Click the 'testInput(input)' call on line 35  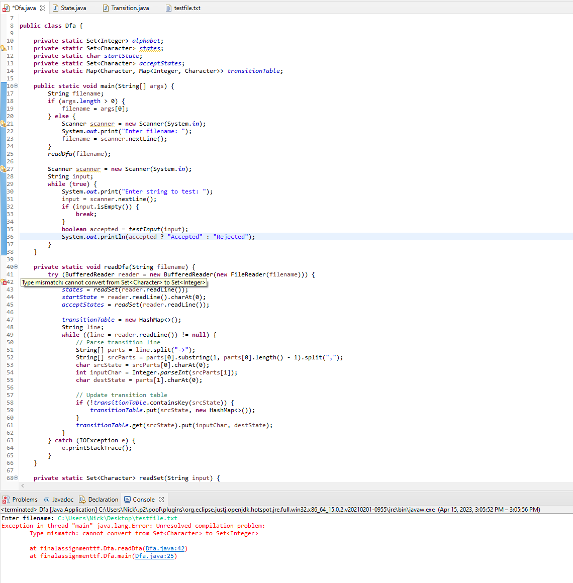[156, 229]
